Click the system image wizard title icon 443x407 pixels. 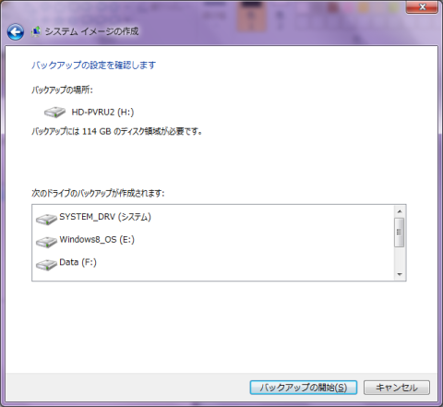36,31
